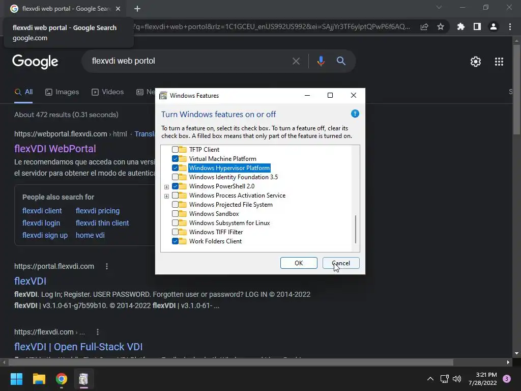Open flexVDI Open Full-Stack VDI result
521x391 pixels.
point(78,347)
